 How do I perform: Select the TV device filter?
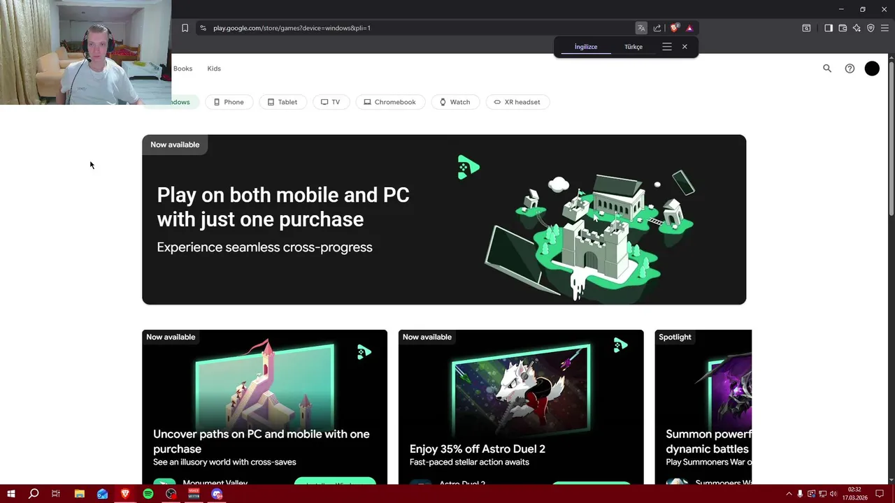coord(331,102)
